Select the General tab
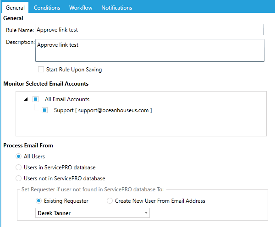 (x=15, y=7)
